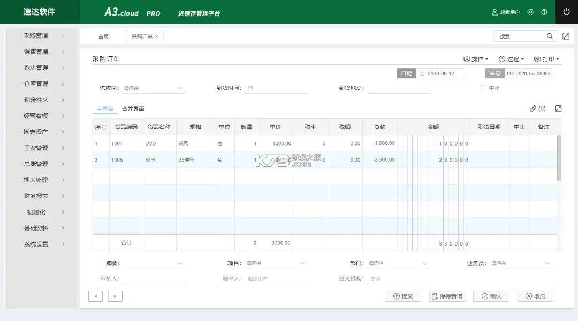
Task: Click the date field 2020-08-12
Action: pos(441,74)
